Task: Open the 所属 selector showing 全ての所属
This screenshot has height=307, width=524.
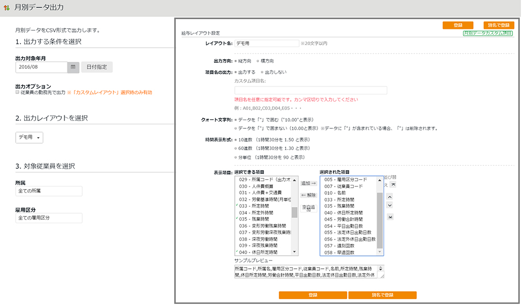Action: [49, 191]
